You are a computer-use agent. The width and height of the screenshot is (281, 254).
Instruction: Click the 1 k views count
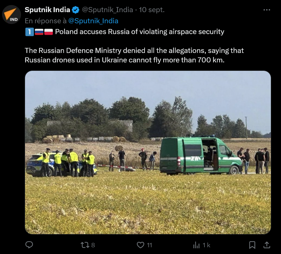[x=207, y=245]
